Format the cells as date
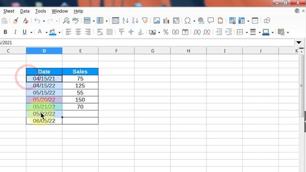306x172 pixels. click(185, 32)
